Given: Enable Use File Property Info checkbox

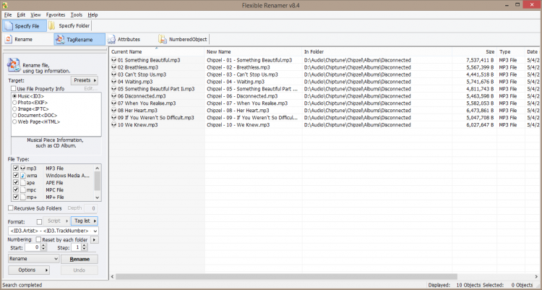Looking at the screenshot, I should pyautogui.click(x=13, y=89).
